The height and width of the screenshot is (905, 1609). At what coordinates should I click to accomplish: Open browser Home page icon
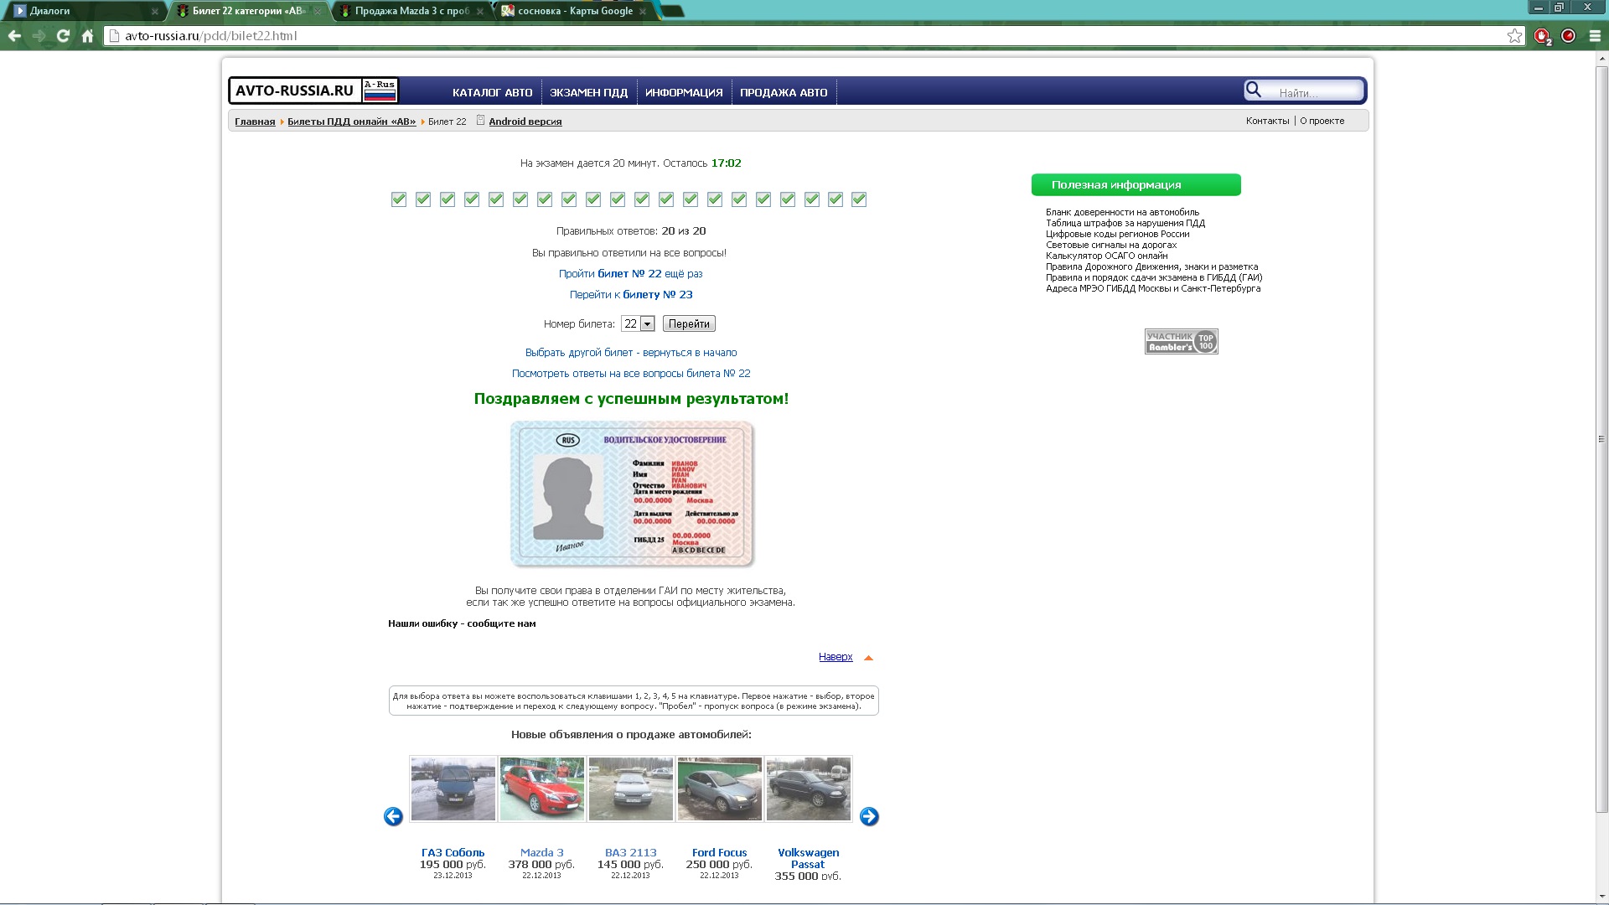87,36
